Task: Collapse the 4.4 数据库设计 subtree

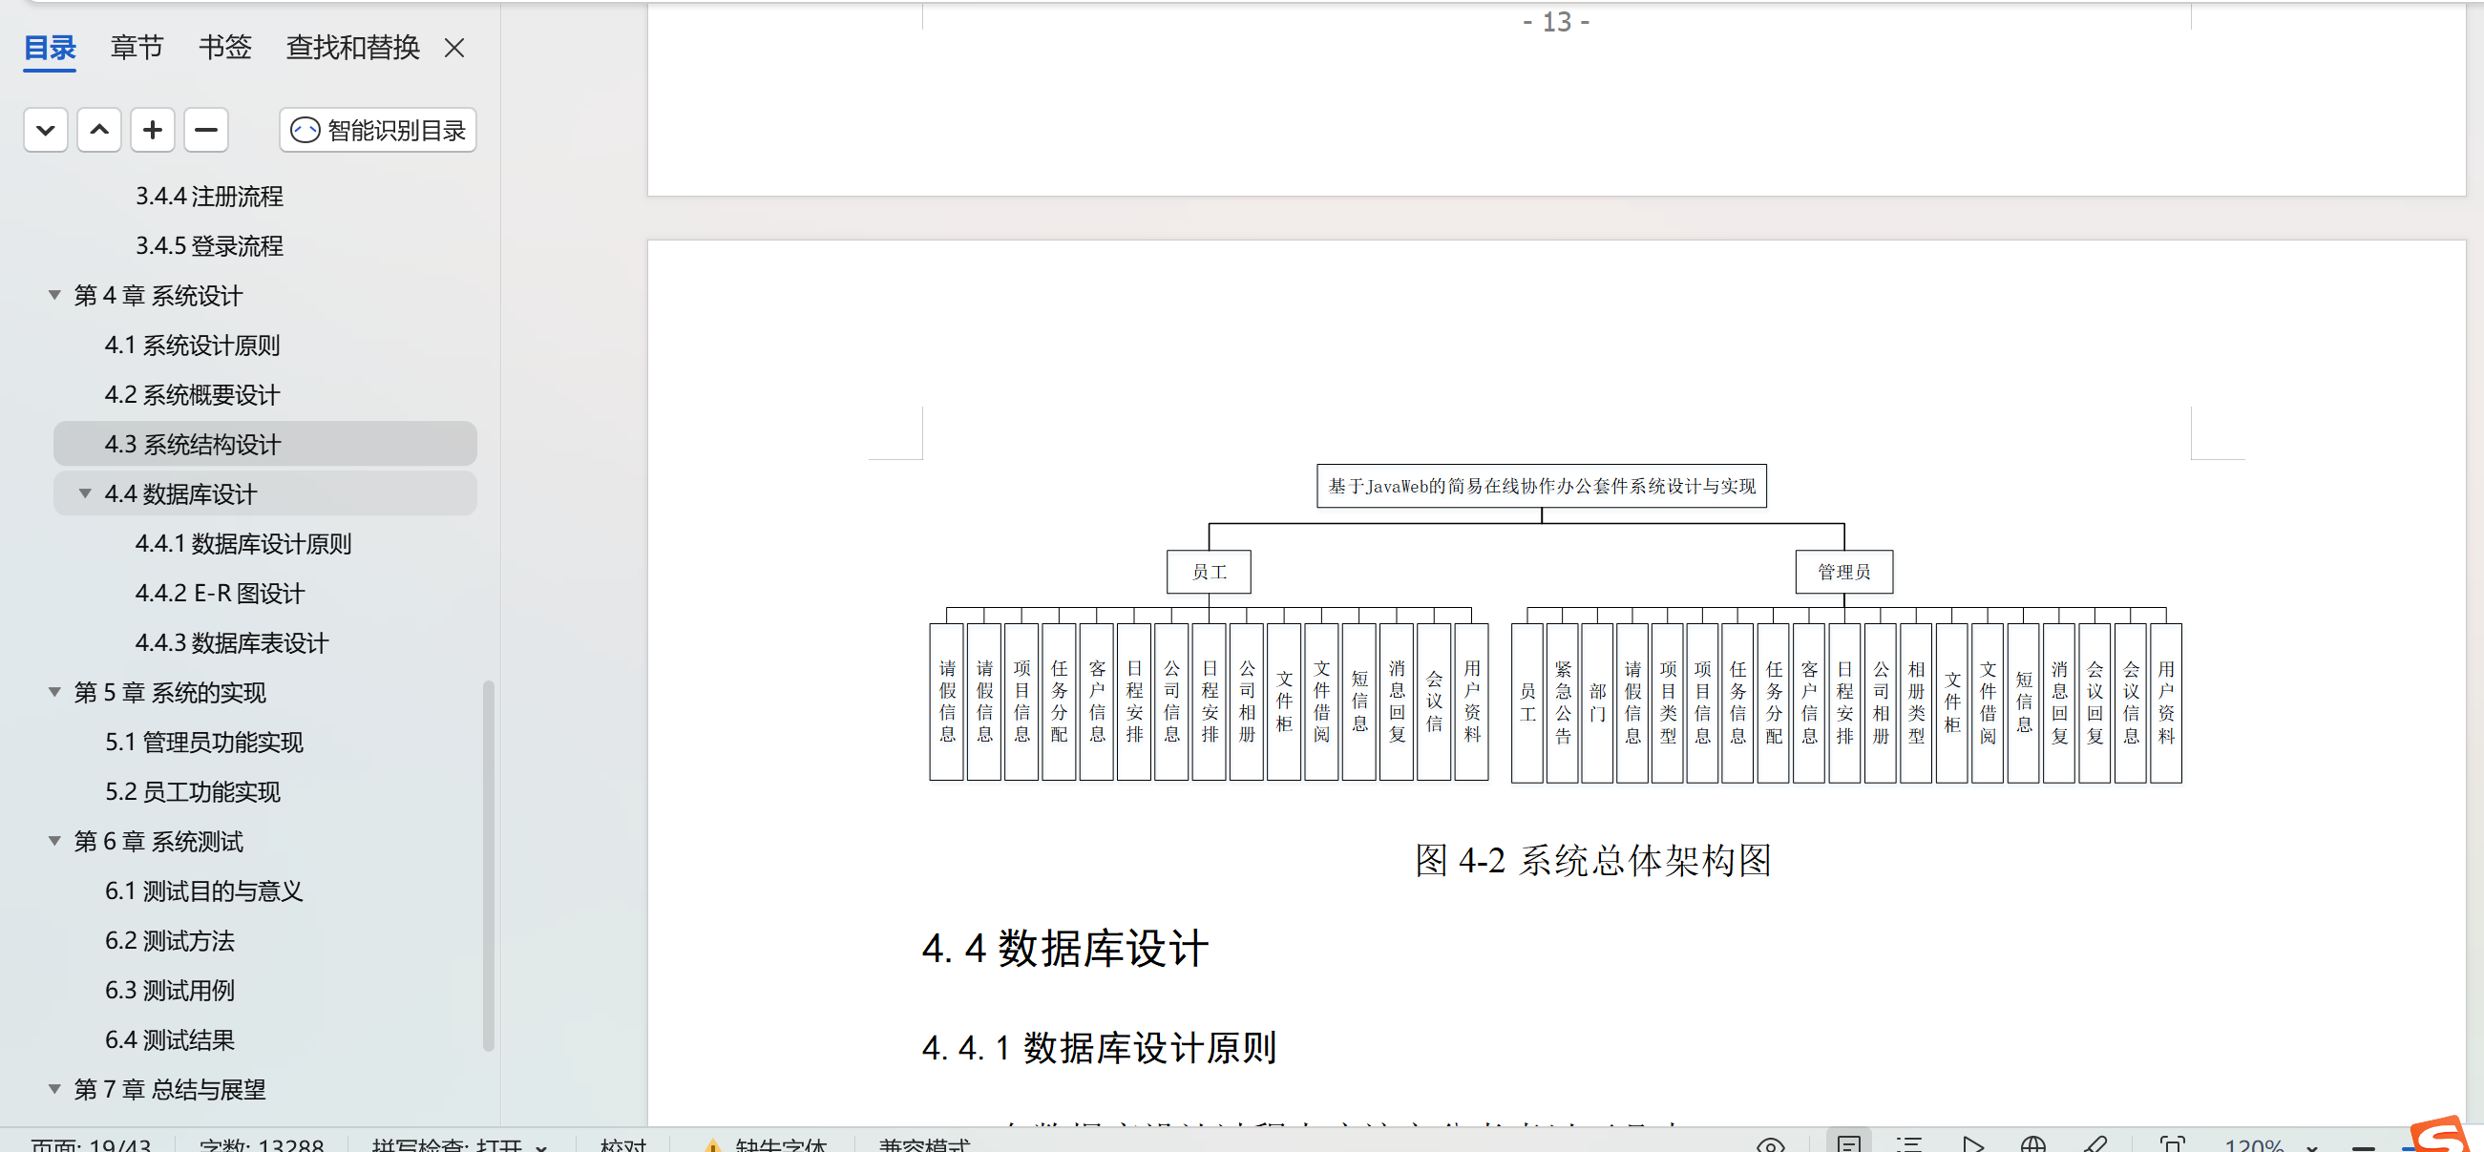Action: point(85,493)
